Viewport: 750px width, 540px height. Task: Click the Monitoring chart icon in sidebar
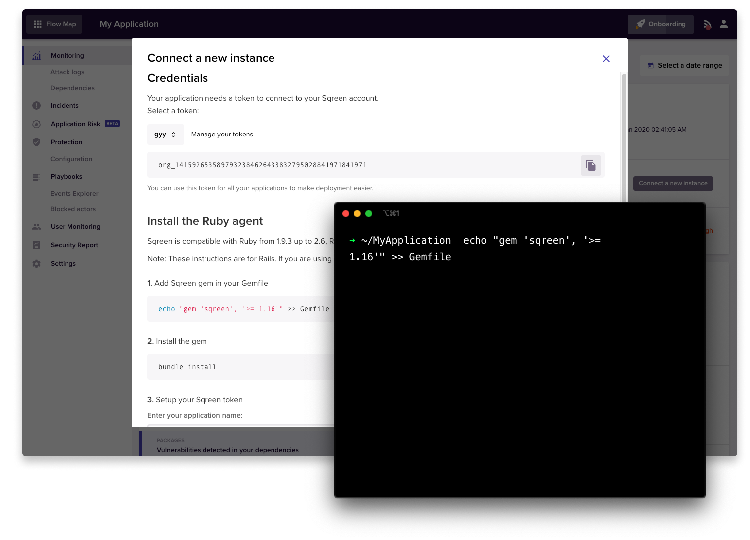37,56
